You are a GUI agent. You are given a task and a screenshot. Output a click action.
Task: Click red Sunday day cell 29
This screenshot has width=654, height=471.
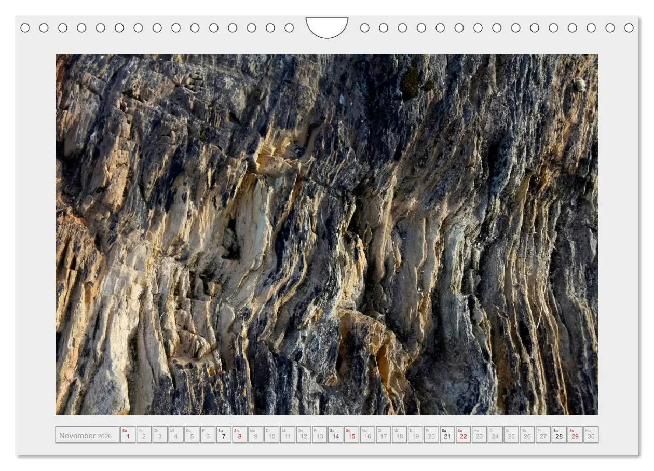tap(576, 435)
